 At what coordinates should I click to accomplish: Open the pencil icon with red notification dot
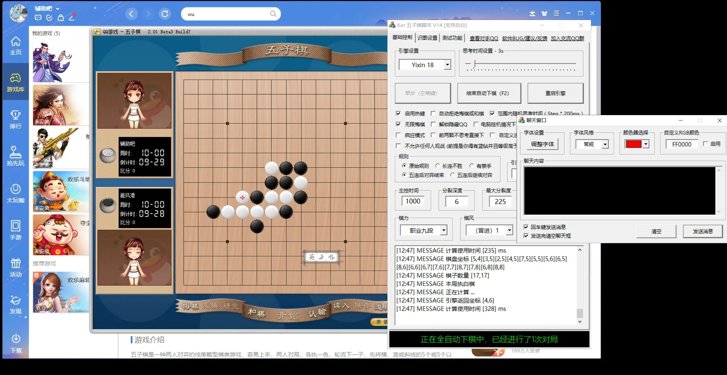72,17
